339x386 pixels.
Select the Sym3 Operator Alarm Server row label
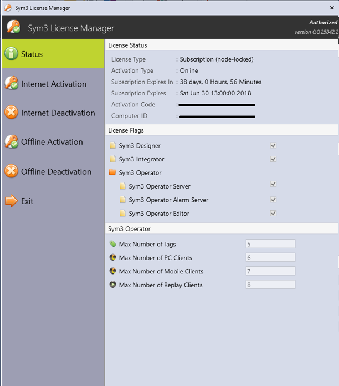coord(168,200)
